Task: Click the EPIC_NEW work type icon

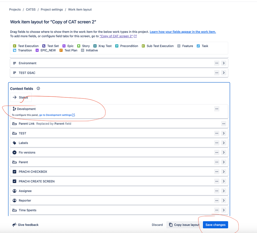Action: click(37, 51)
